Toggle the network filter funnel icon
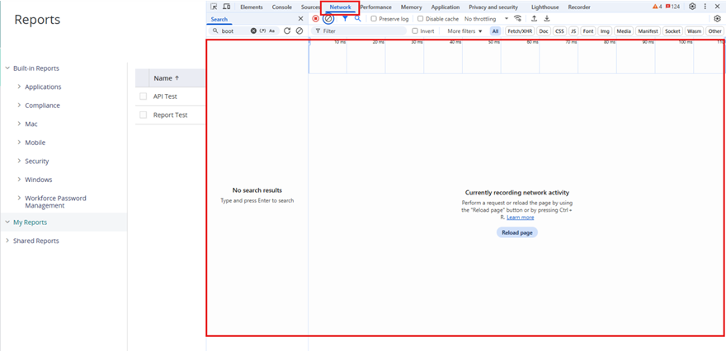The image size is (726, 351). pyautogui.click(x=345, y=19)
